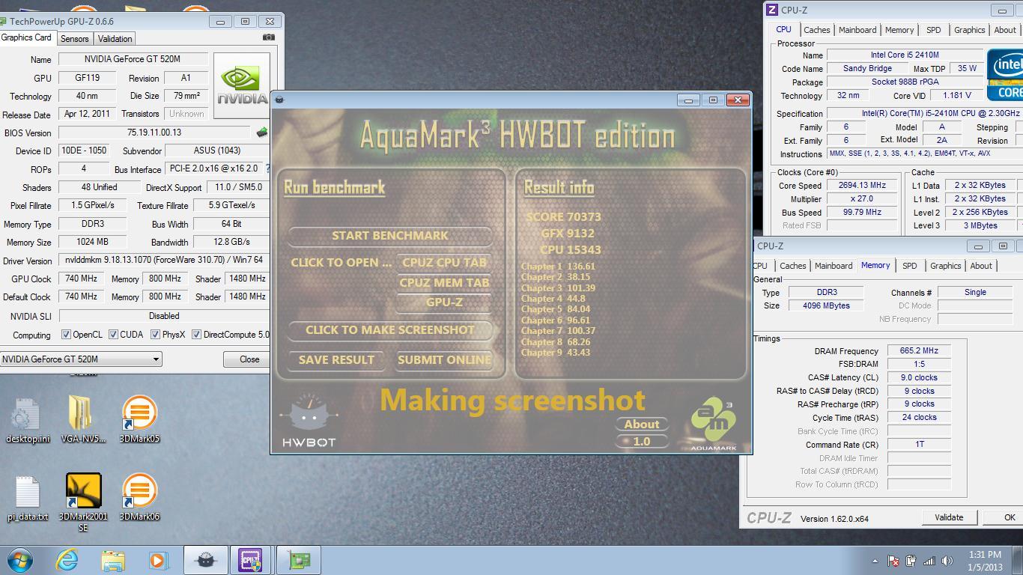Click the taskbar clock showing 1:31 PM
1023x575 pixels.
(985, 561)
